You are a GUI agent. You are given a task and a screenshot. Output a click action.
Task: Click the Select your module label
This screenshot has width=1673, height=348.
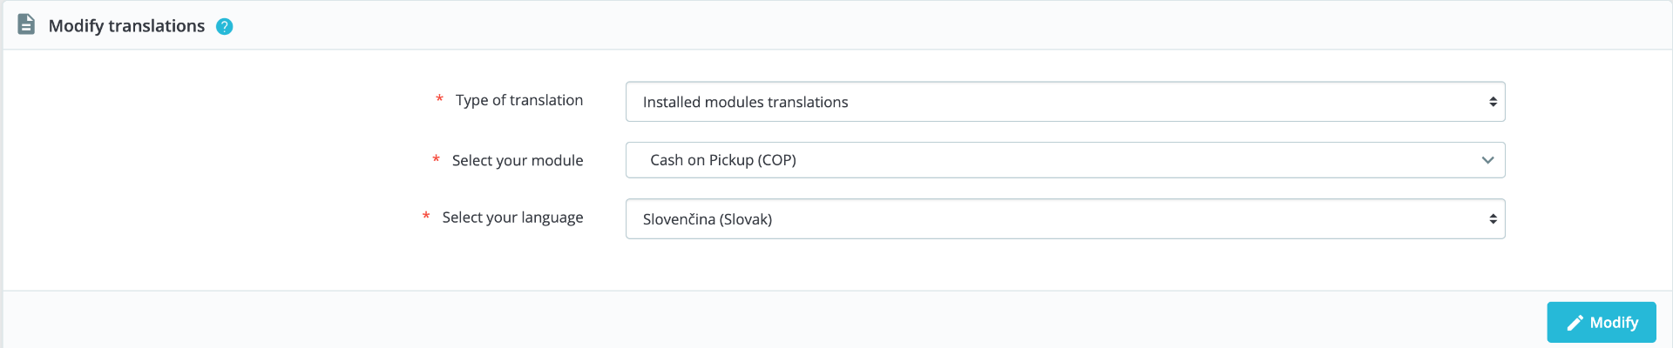pyautogui.click(x=518, y=160)
